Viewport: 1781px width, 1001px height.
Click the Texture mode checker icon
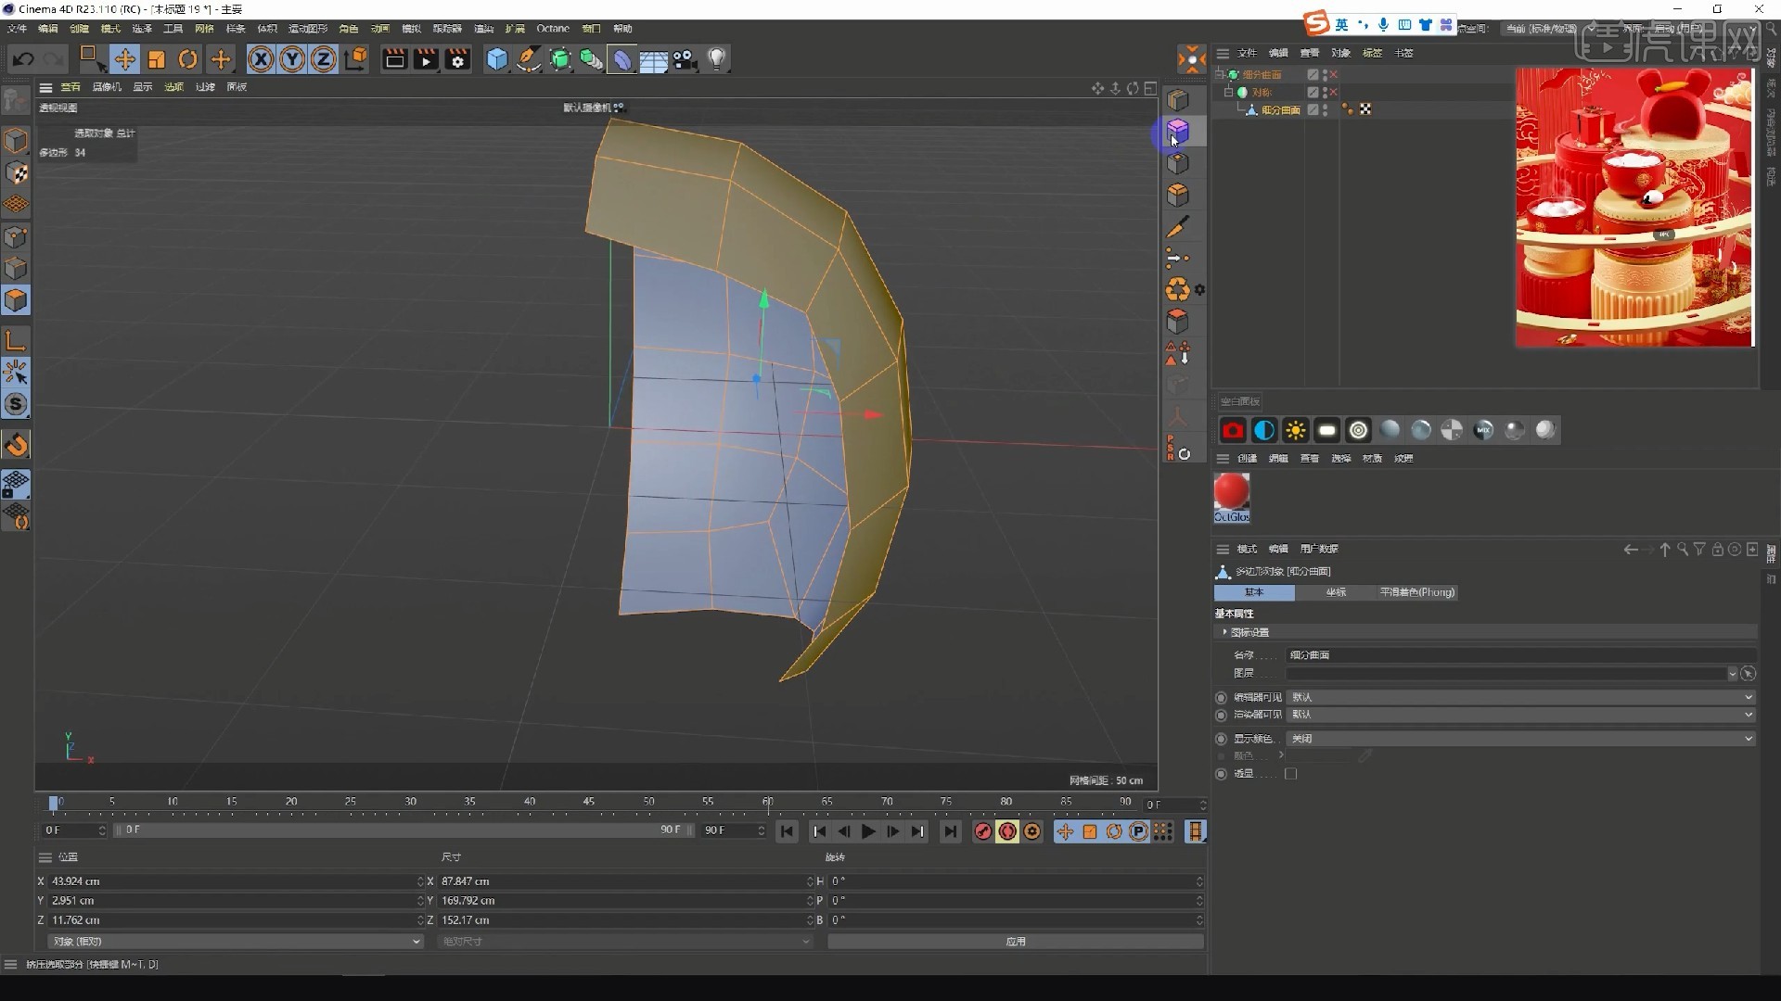point(16,173)
